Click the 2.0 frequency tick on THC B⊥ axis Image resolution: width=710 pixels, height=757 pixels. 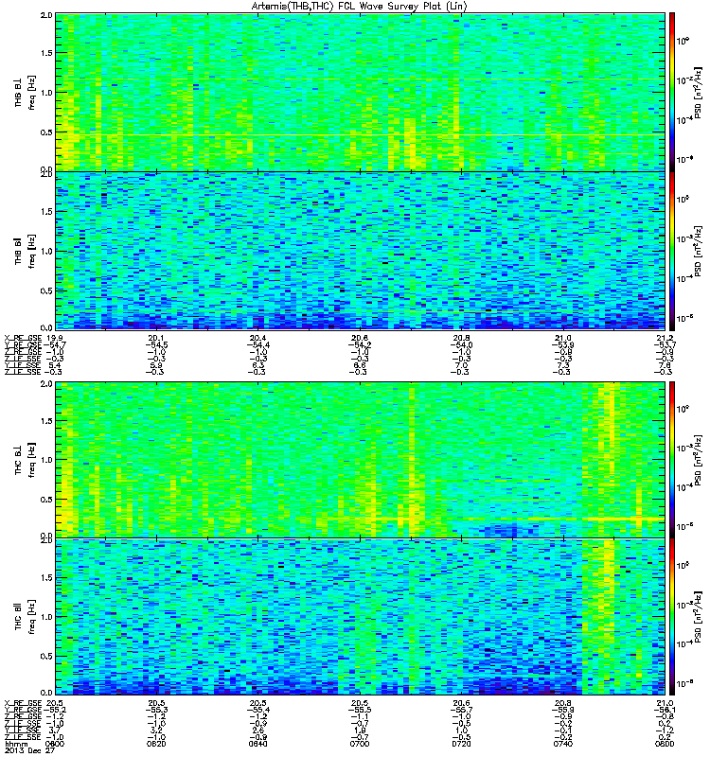point(46,384)
